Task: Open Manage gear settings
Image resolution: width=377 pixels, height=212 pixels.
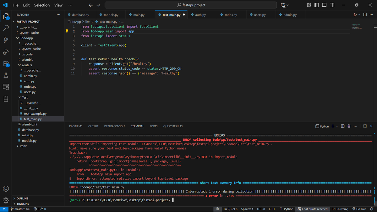Action: click(x=6, y=200)
